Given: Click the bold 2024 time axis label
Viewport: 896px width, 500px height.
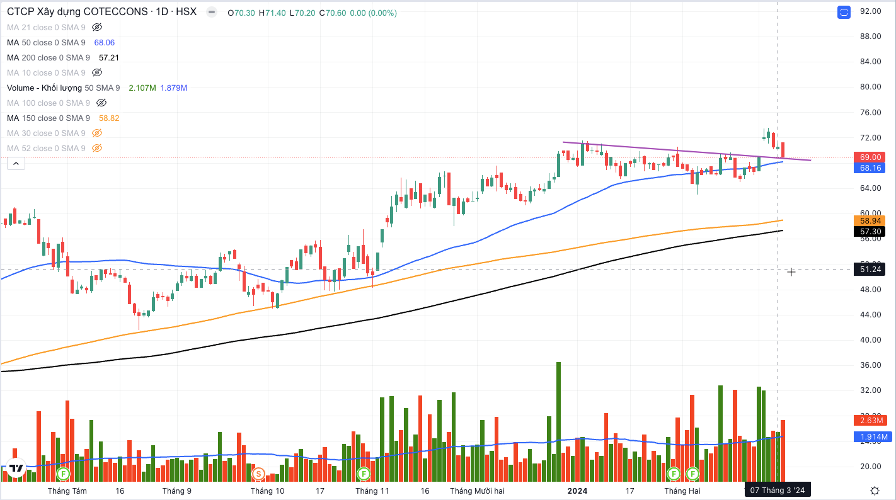Looking at the screenshot, I should click(x=577, y=491).
